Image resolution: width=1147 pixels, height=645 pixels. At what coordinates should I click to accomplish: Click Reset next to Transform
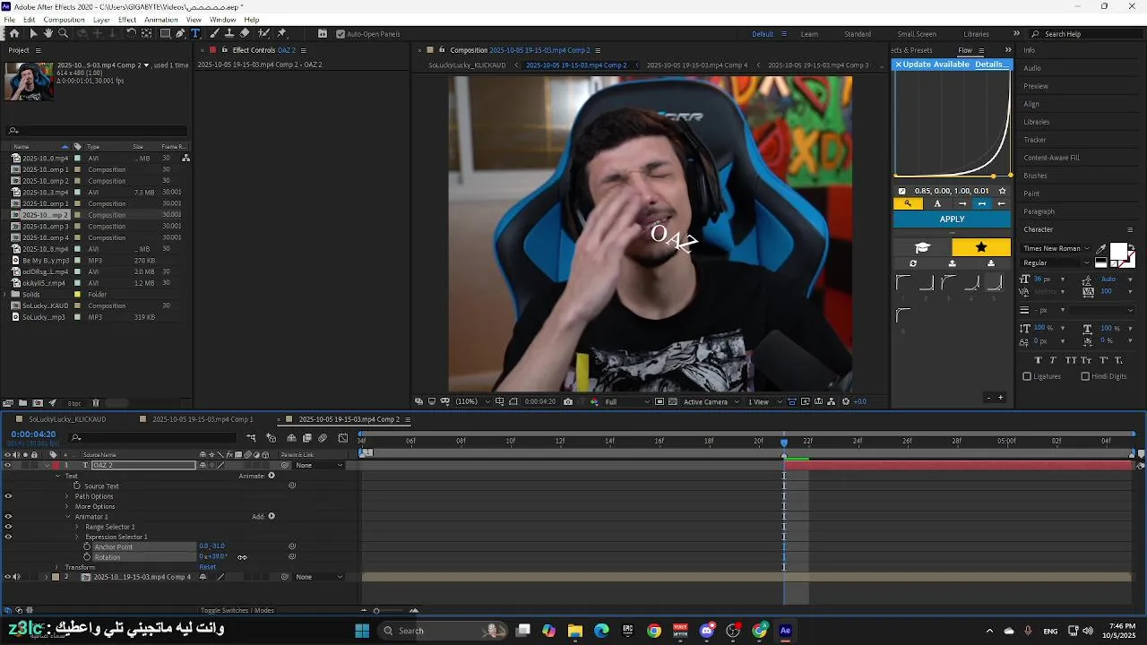click(x=207, y=567)
